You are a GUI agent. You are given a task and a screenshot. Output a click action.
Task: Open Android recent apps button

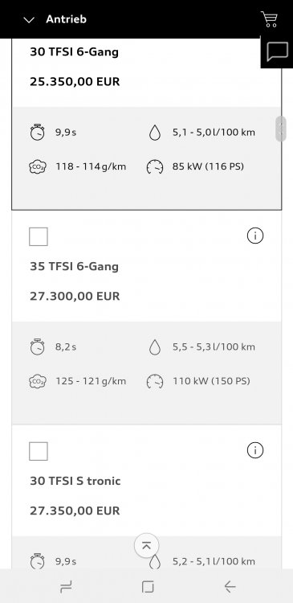[x=66, y=586]
